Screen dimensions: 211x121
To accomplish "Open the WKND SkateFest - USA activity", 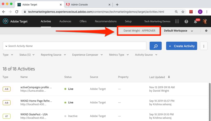I will coord(34,115).
